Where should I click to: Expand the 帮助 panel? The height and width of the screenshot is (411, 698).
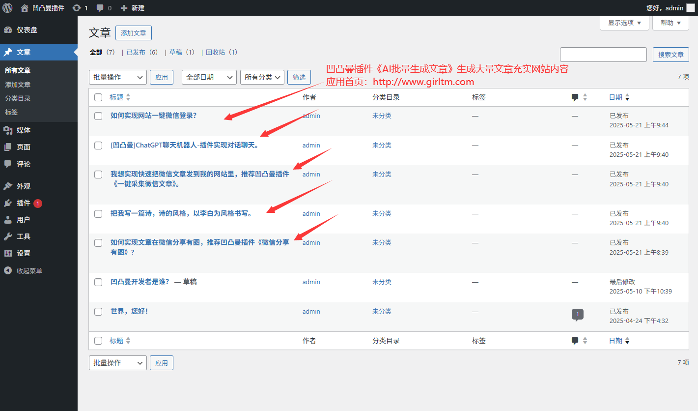click(x=670, y=23)
